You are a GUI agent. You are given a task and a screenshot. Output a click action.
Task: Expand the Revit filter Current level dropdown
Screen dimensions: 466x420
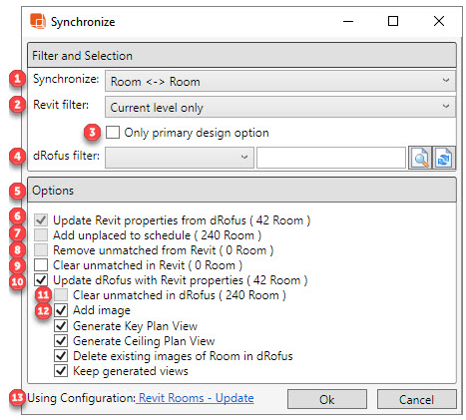[280, 107]
